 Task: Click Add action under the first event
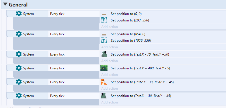point(109,27)
